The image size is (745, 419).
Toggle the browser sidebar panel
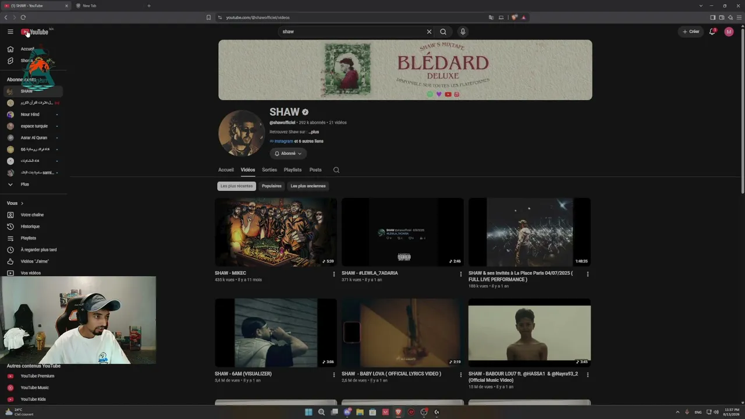[713, 17]
